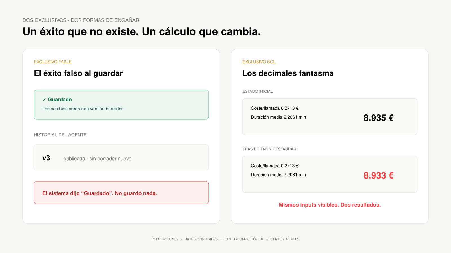Select the 'EXCLUSIVO FABLE' label

pos(53,62)
